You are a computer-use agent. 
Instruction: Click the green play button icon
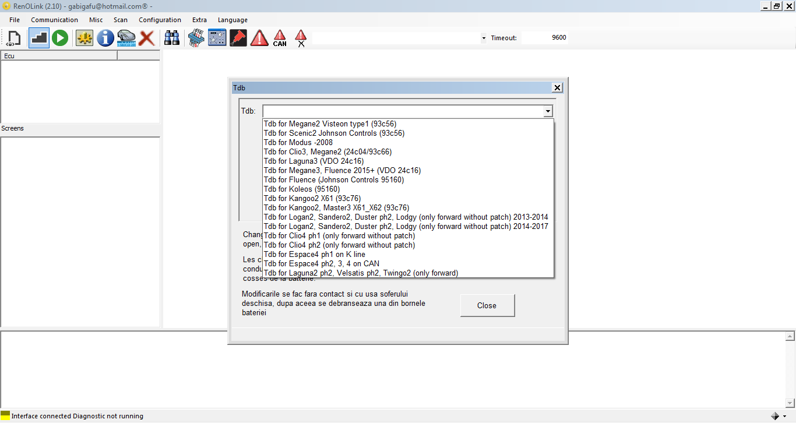click(x=60, y=38)
